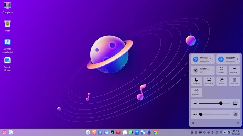Launch Google Chrome from the dock

(x=155, y=132)
